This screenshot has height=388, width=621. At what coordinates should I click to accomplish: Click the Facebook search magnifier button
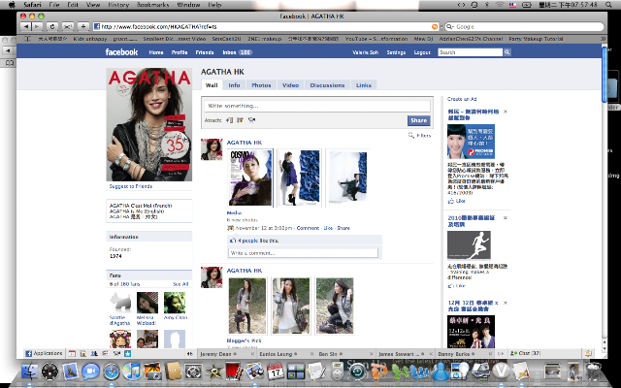click(x=507, y=52)
